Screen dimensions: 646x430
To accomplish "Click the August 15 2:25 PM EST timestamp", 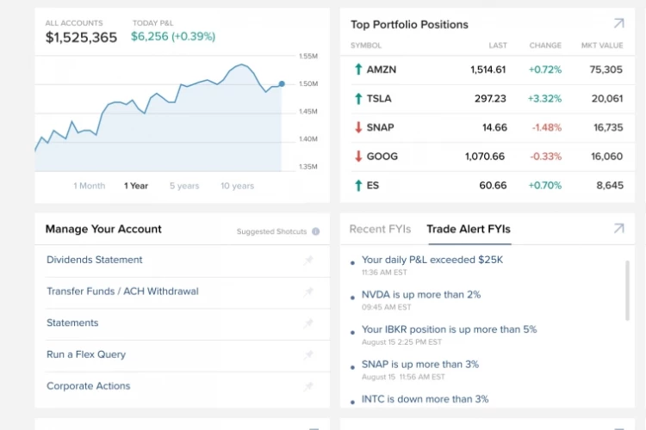I will 401,342.
